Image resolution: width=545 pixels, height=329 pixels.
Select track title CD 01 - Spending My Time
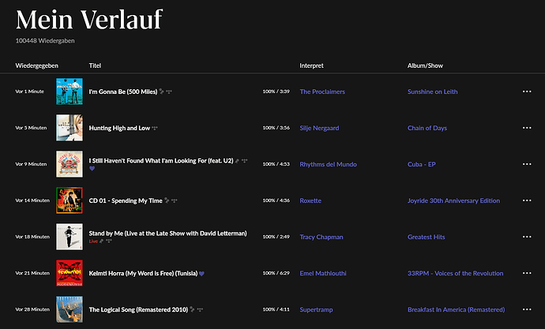126,200
